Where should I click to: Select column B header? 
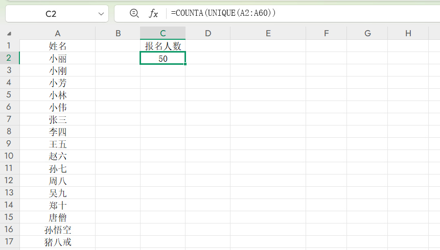pos(118,34)
